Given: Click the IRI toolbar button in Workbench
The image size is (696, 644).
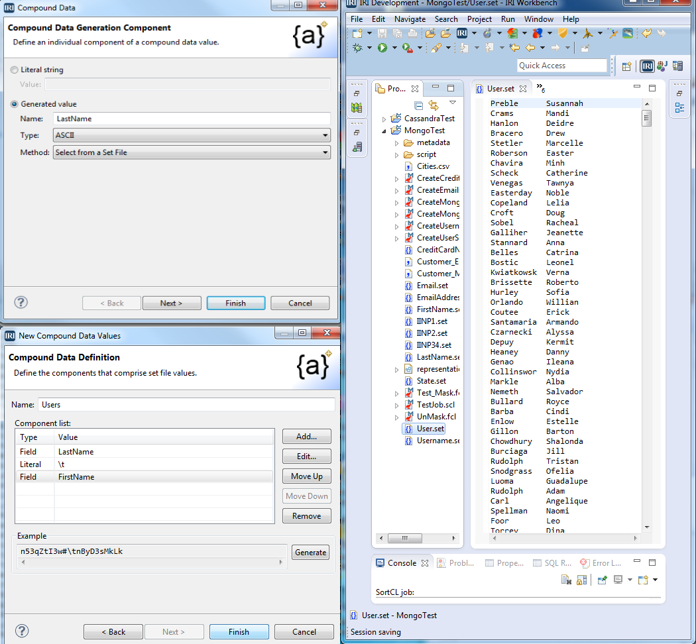Looking at the screenshot, I should point(462,33).
